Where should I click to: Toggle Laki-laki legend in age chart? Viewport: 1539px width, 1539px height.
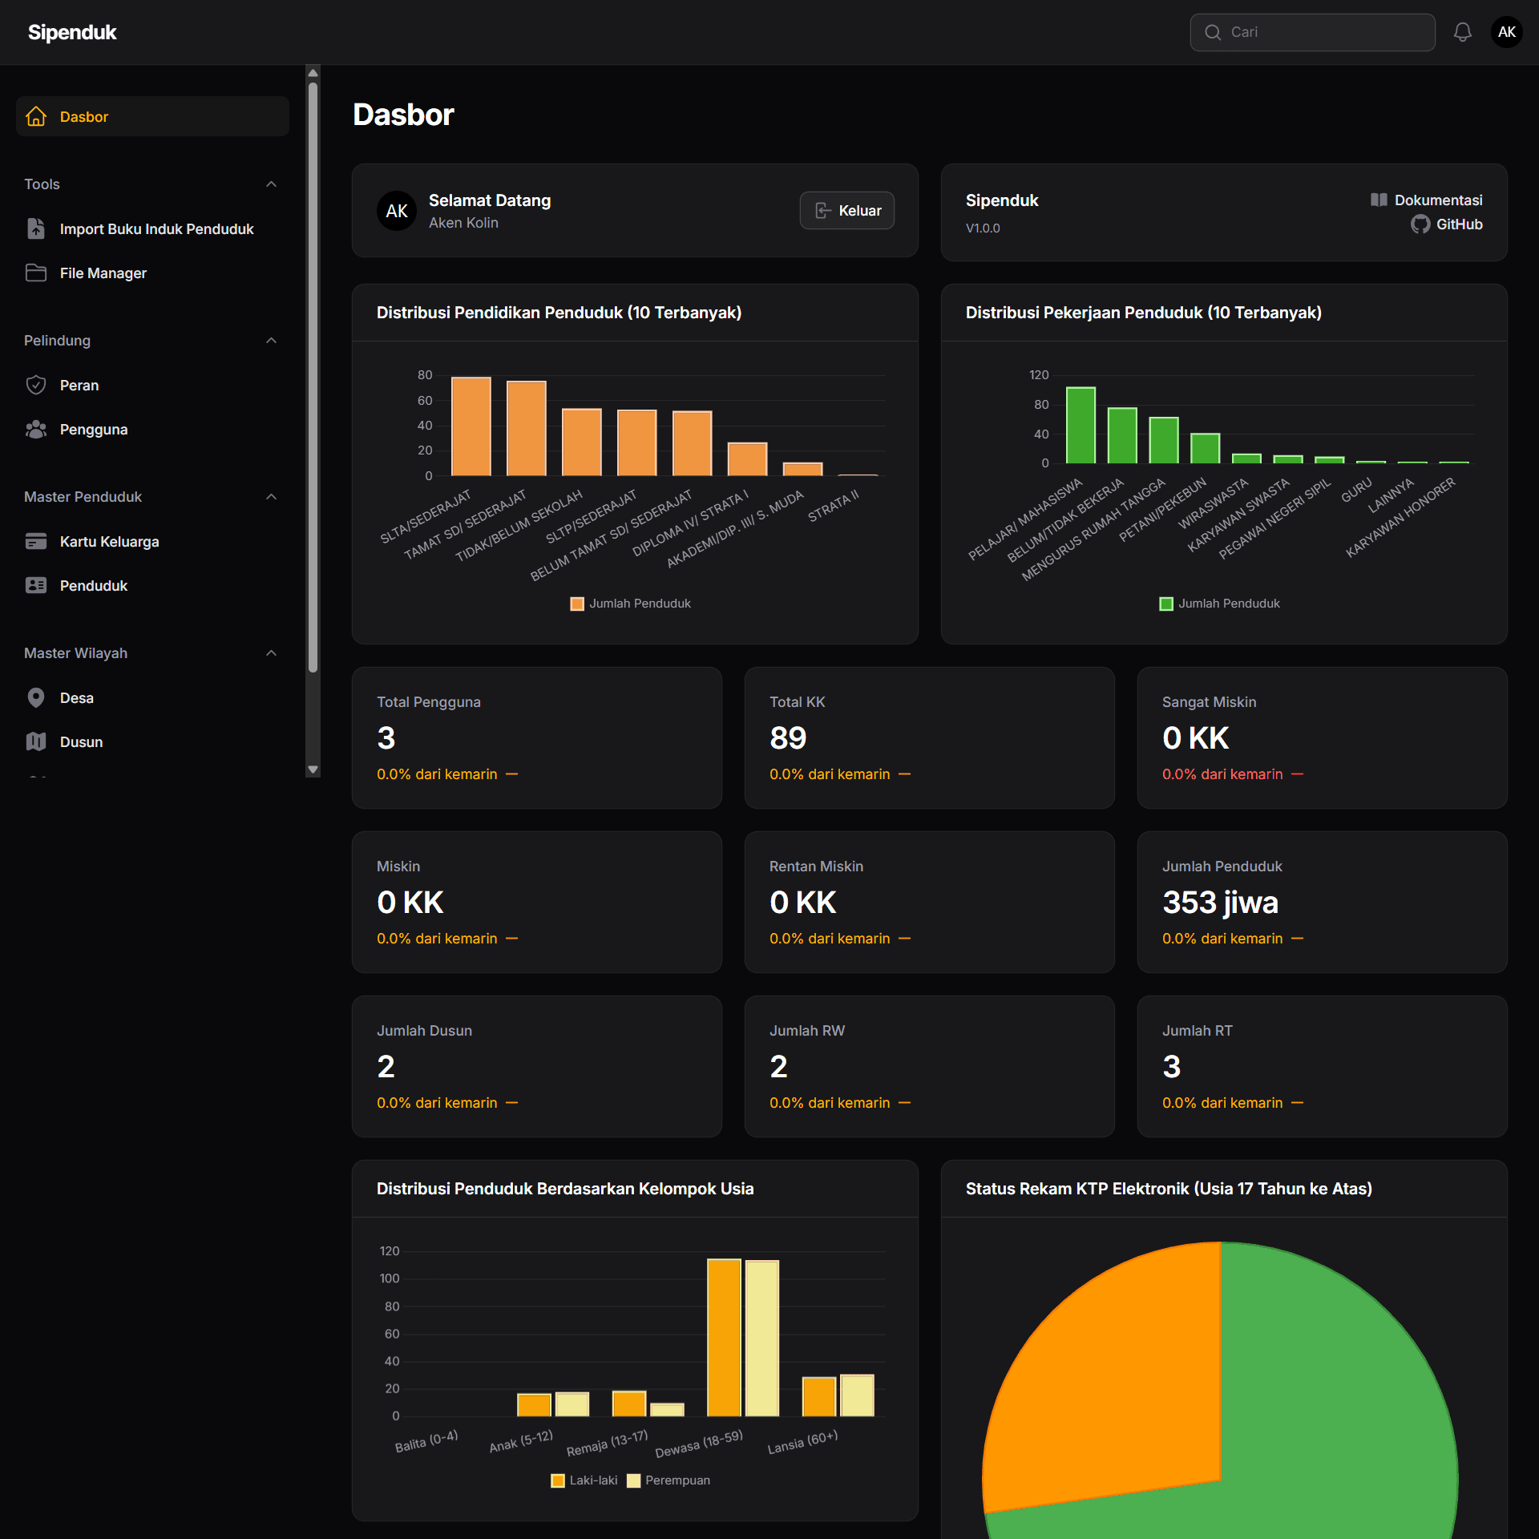click(x=584, y=1480)
